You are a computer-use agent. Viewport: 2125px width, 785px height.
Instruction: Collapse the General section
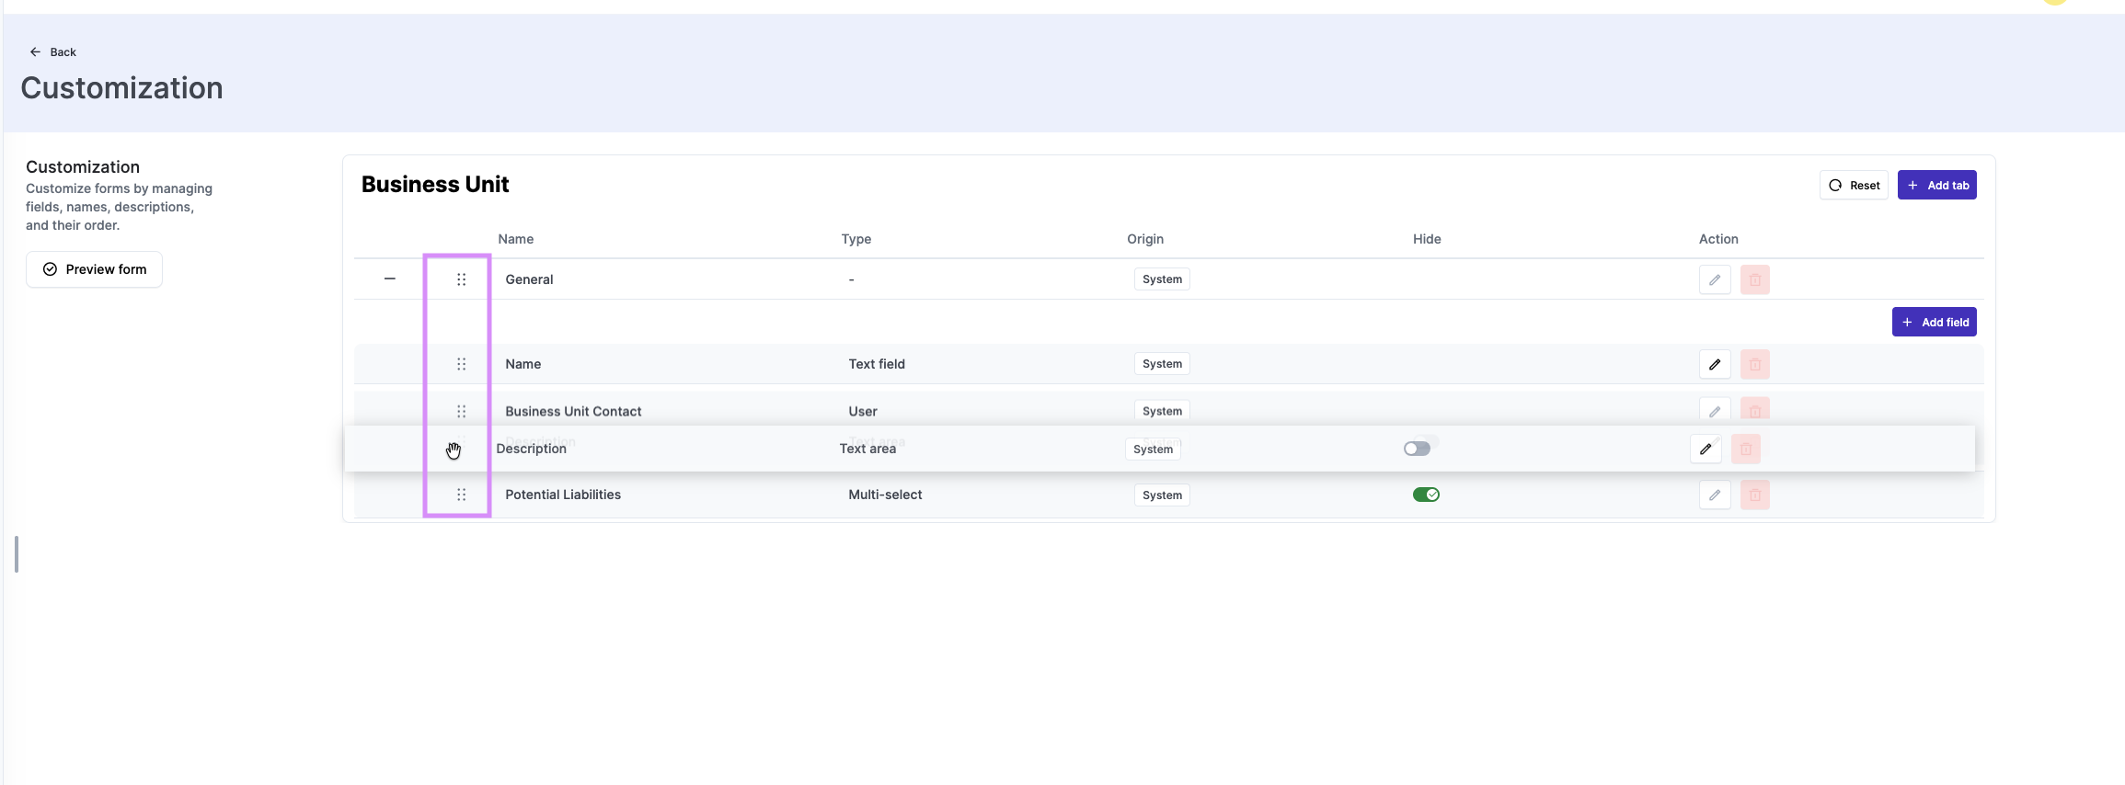389,279
